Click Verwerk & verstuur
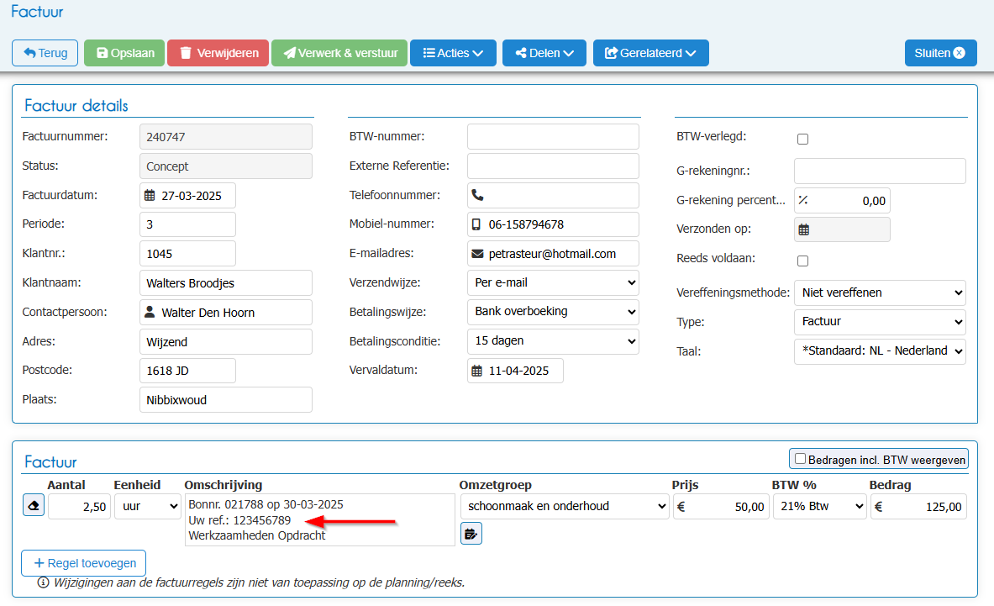This screenshot has width=994, height=606. (339, 53)
